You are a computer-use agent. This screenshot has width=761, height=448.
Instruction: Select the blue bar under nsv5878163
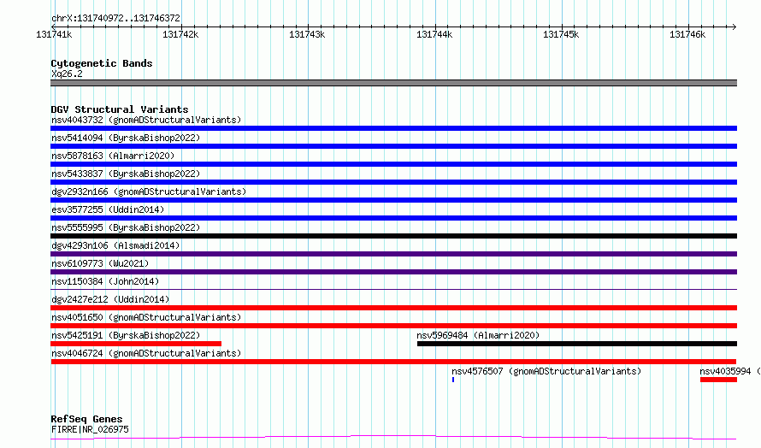pyautogui.click(x=393, y=164)
